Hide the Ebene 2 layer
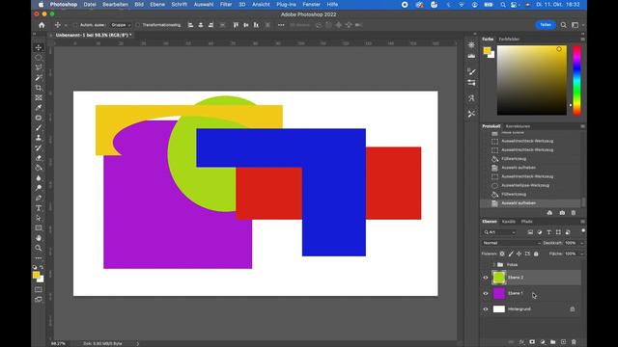618x347 pixels. 486,278
